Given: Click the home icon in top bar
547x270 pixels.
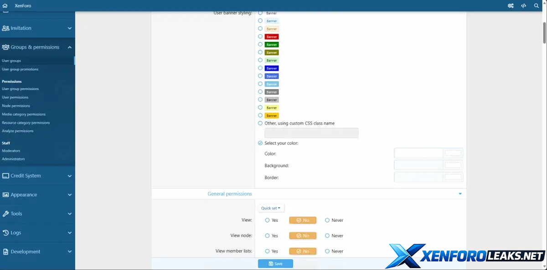Looking at the screenshot, I should [x=5, y=6].
